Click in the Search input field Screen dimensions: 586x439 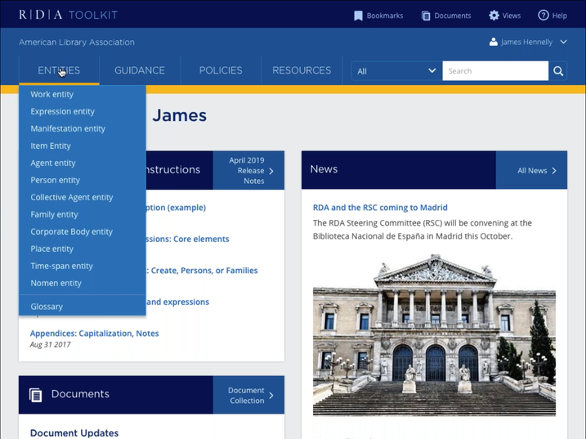(495, 71)
